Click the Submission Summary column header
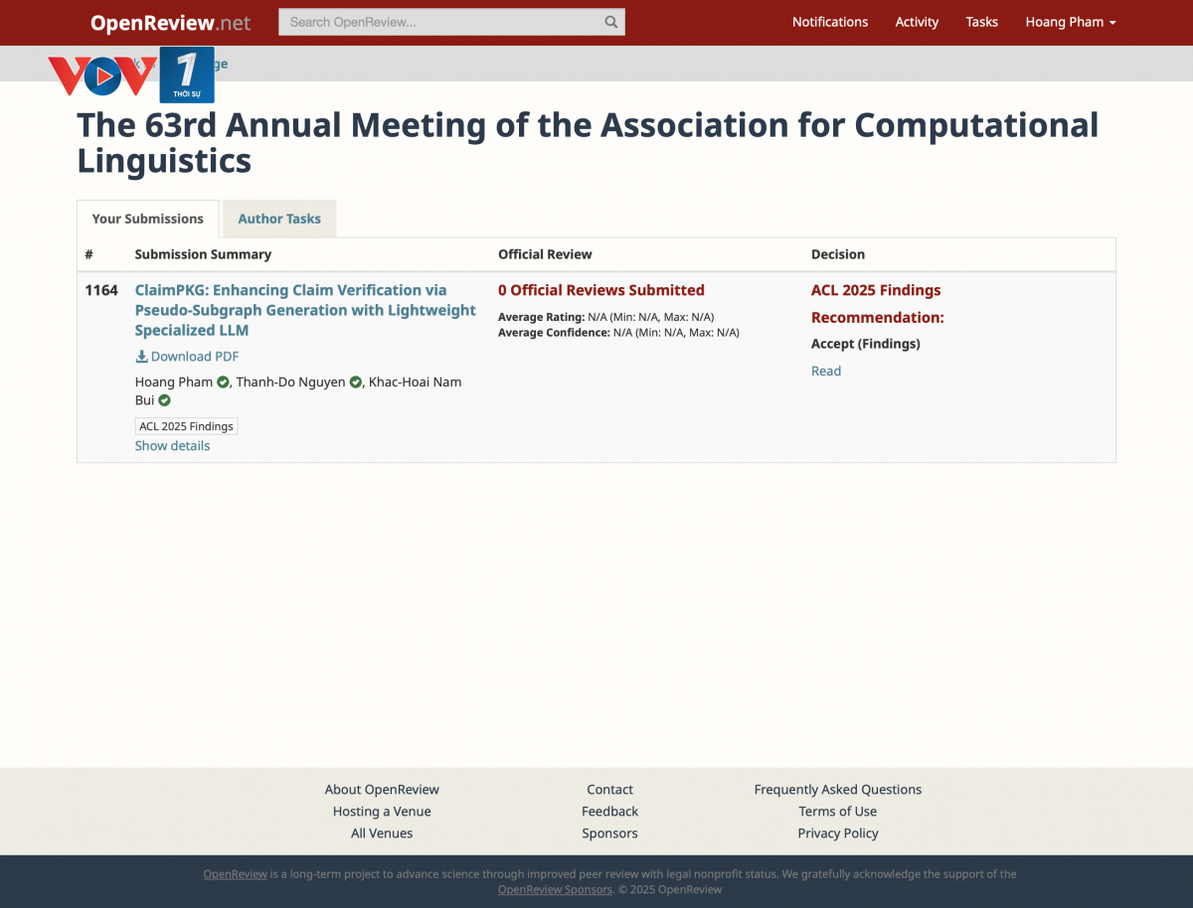Screen dimensions: 1193x908 click(x=203, y=254)
